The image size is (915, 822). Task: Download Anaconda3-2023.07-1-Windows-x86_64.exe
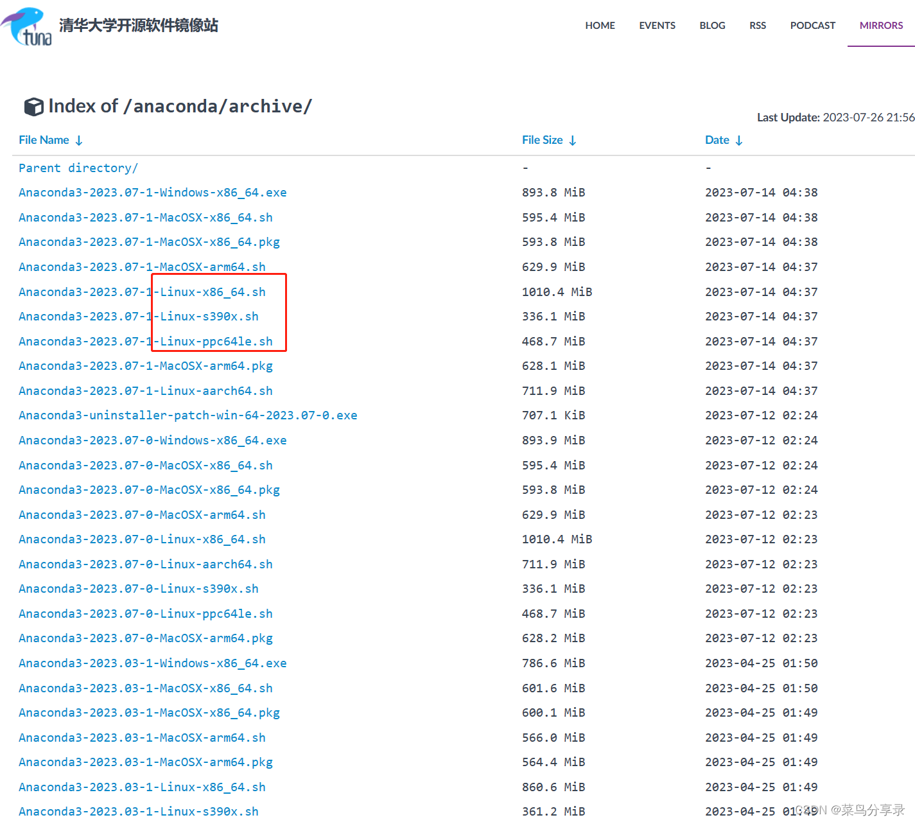(x=153, y=193)
